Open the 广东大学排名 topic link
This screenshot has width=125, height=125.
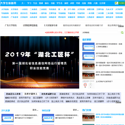11,25
